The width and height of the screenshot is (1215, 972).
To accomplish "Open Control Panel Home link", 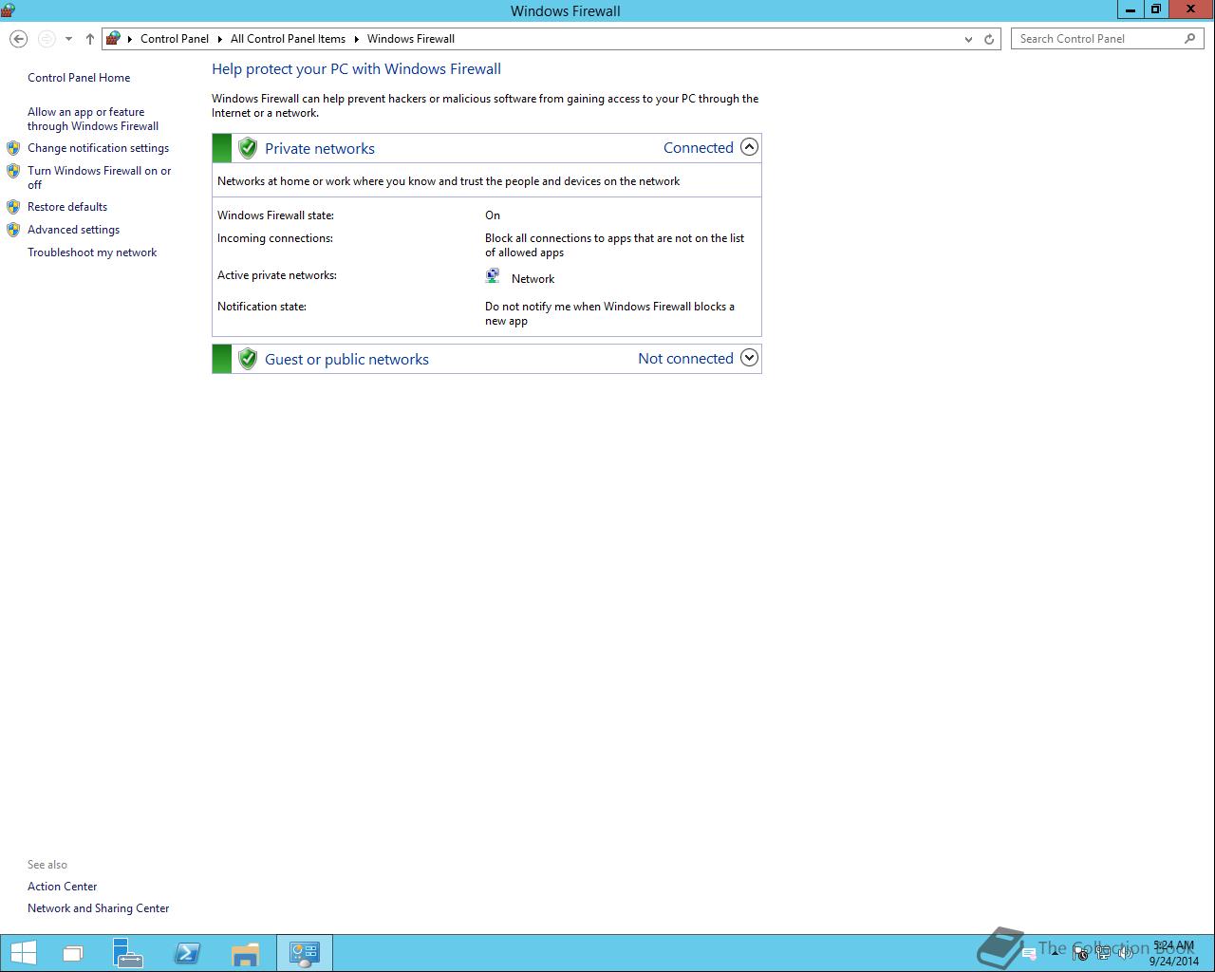I will click(x=79, y=78).
